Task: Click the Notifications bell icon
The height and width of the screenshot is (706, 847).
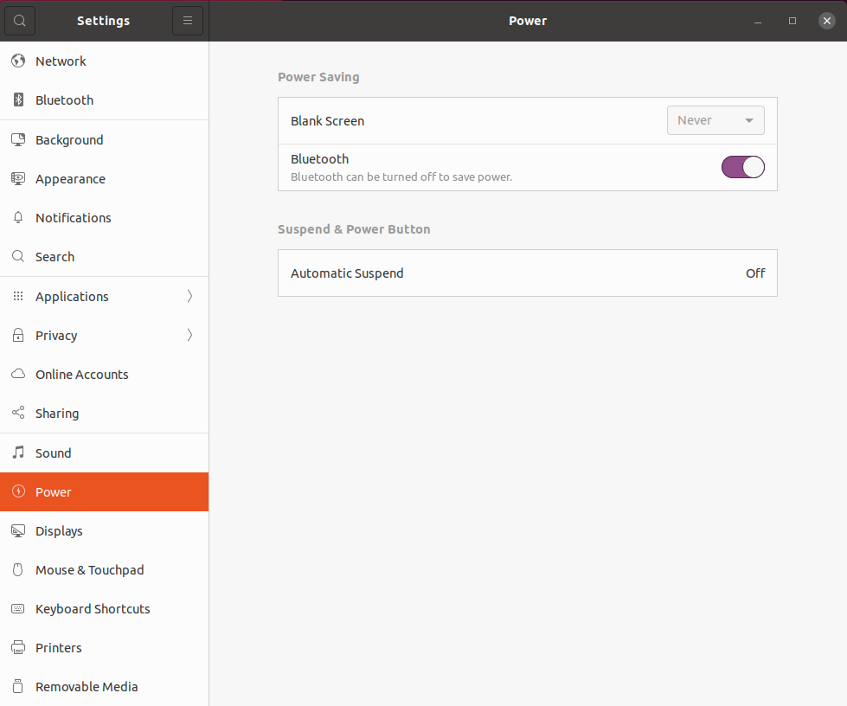Action: (x=17, y=217)
